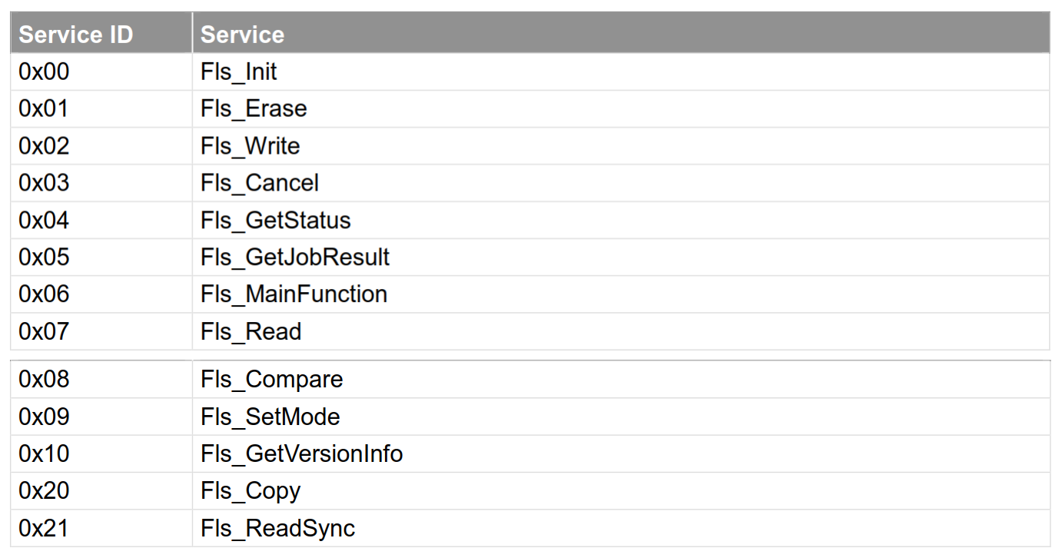Select the 0x04 service ID cell
Image resolution: width=1062 pixels, height=558 pixels.
tap(101, 221)
